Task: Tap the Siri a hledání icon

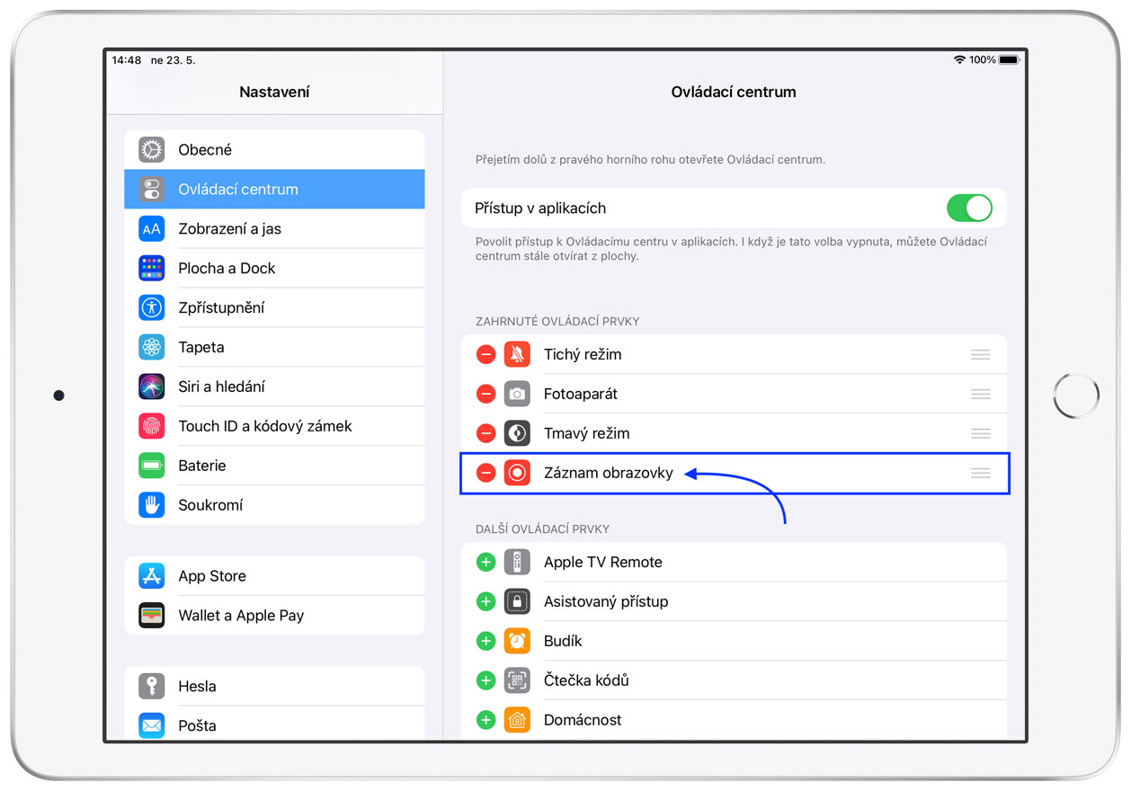Action: [152, 387]
